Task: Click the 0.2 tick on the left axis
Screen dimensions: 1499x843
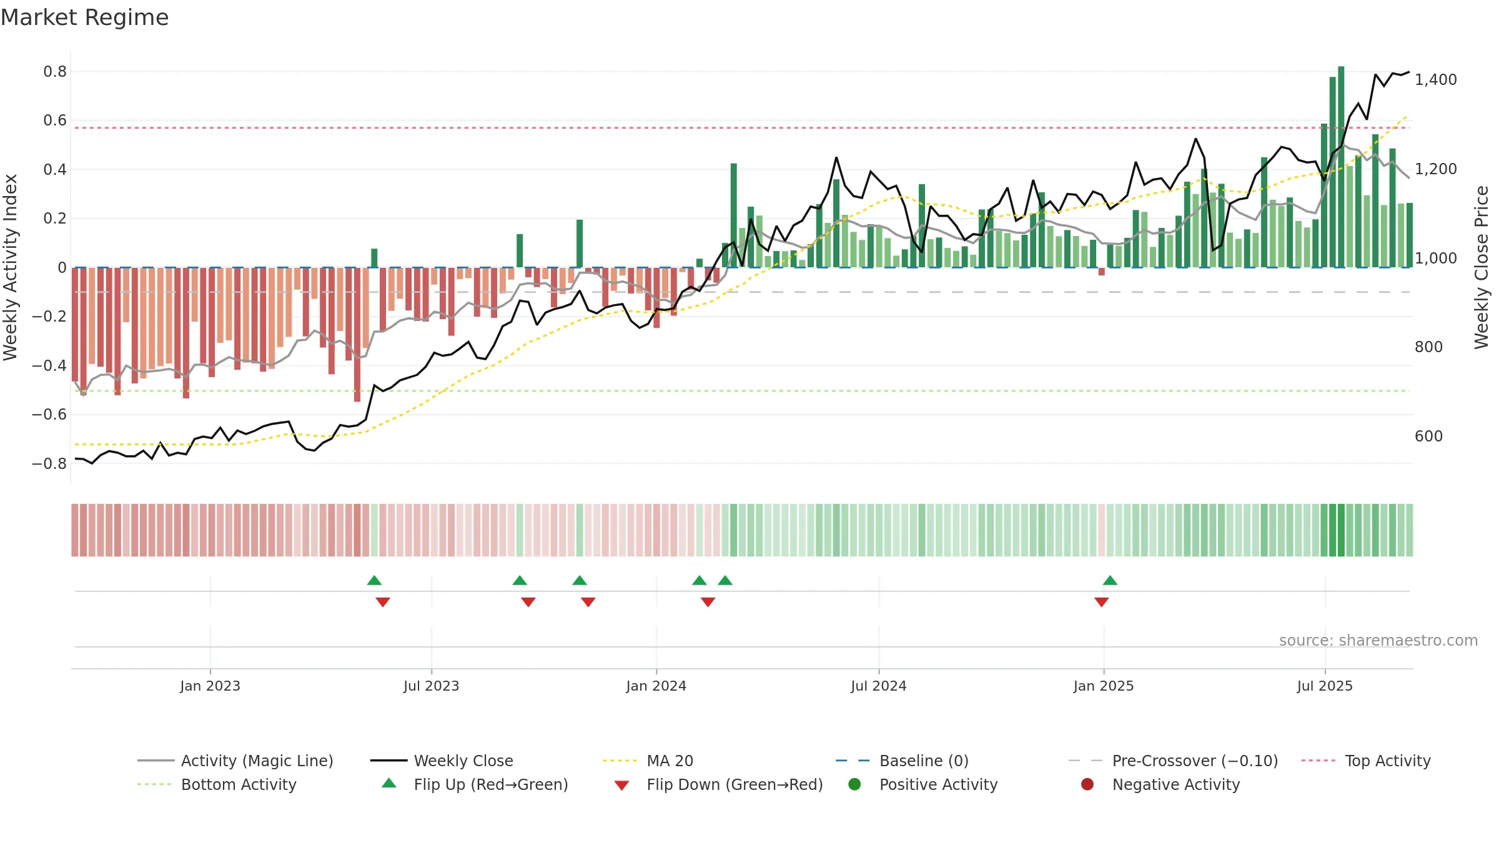Action: (55, 219)
